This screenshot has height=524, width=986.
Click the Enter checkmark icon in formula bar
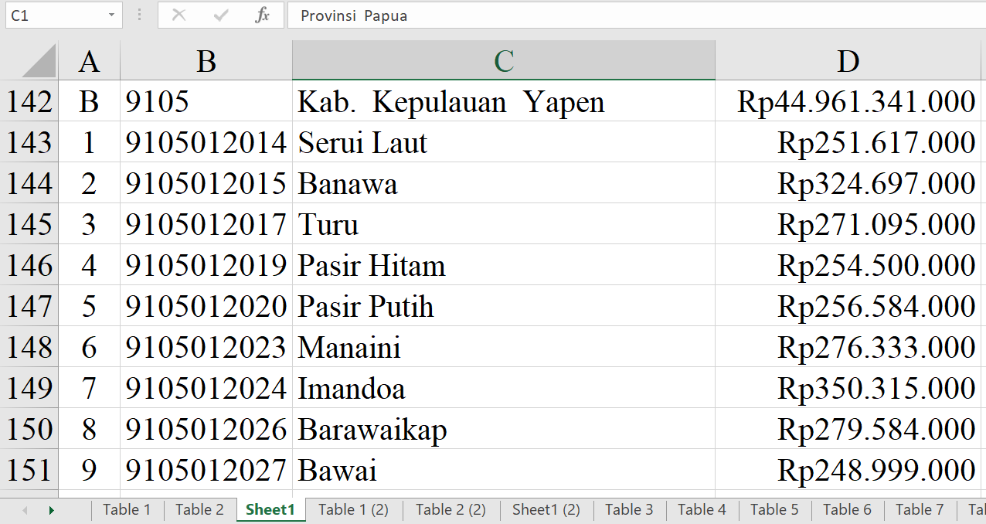pos(221,15)
